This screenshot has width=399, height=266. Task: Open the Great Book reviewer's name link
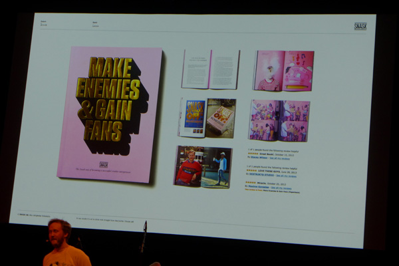[x=259, y=158]
